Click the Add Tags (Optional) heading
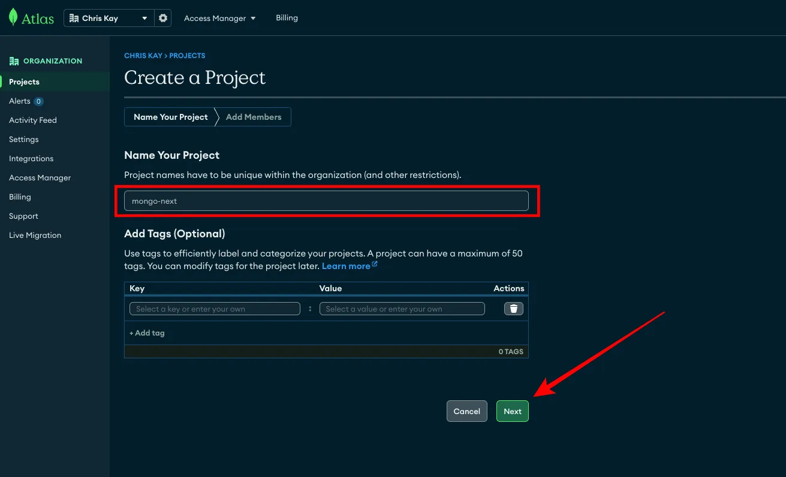 [x=174, y=234]
